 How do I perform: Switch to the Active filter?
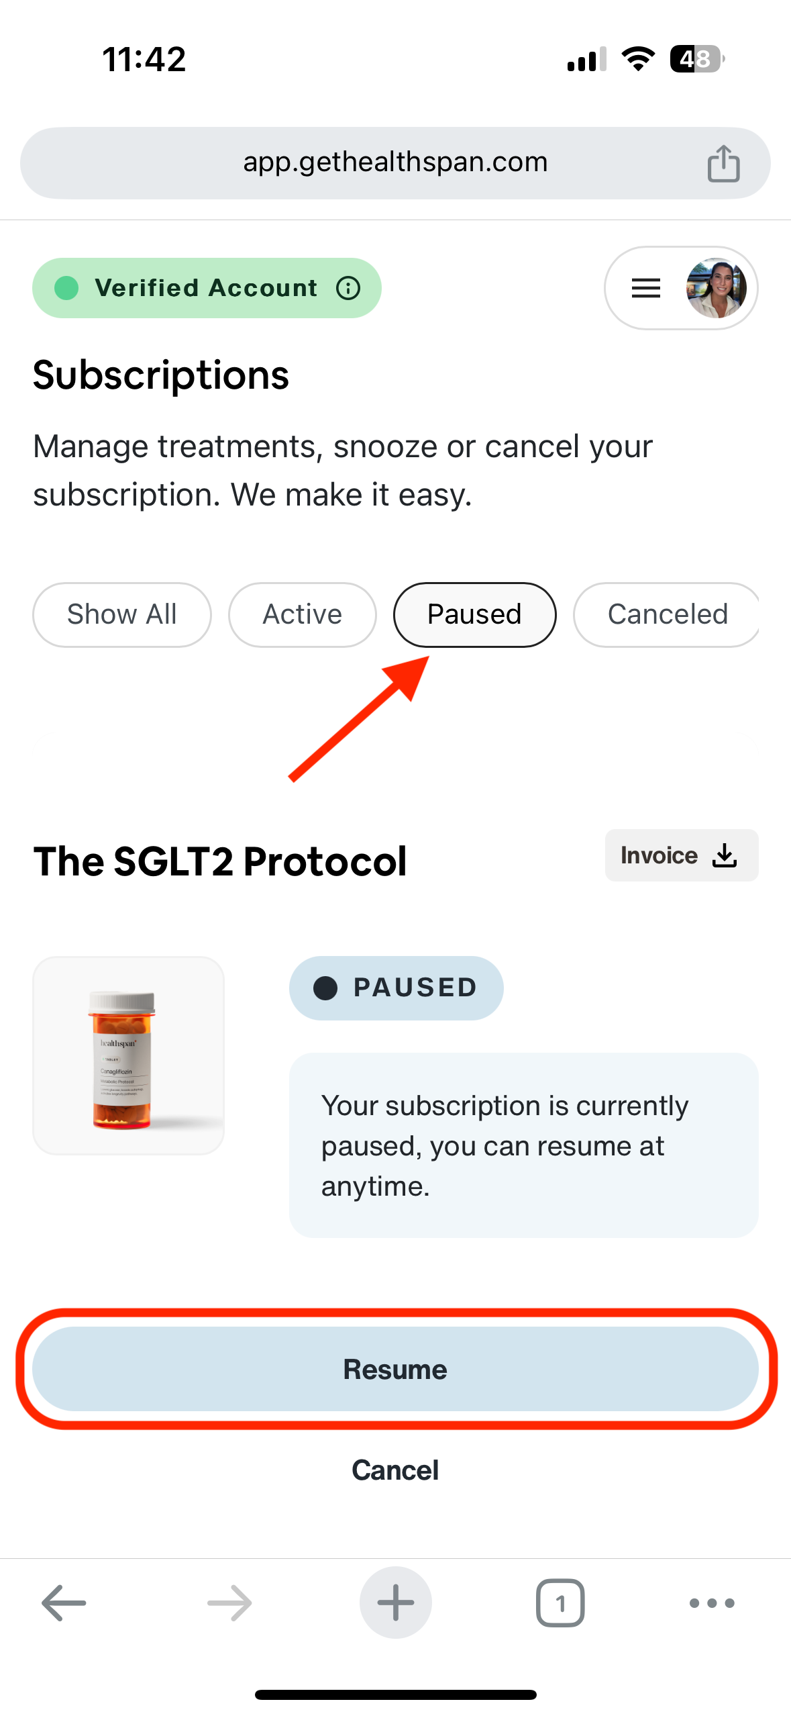pyautogui.click(x=302, y=614)
